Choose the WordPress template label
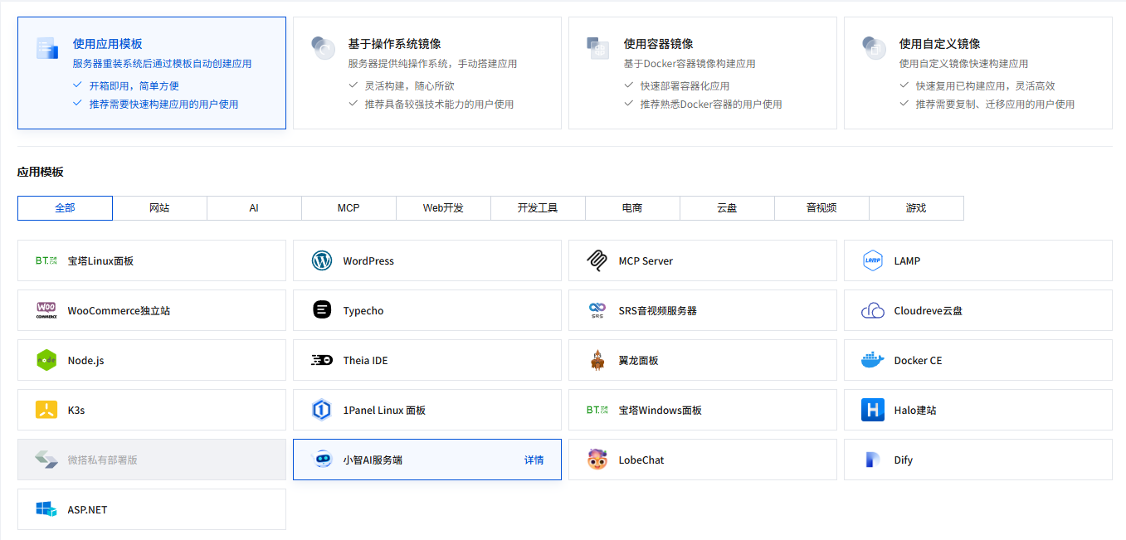The height and width of the screenshot is (540, 1126). [x=368, y=260]
